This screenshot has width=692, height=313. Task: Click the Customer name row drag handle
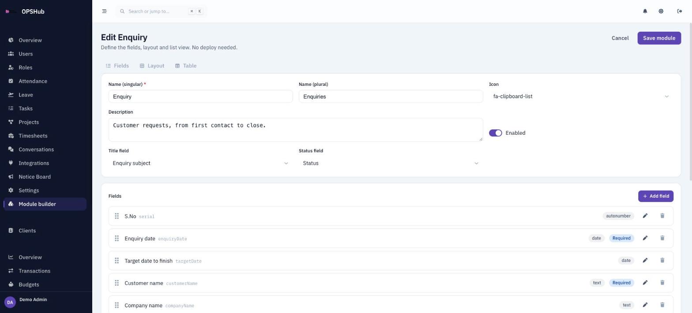[117, 283]
